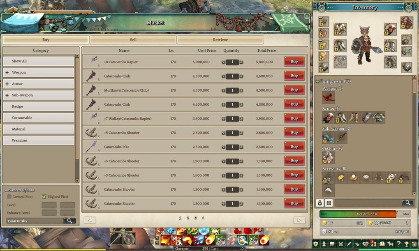Increase quantity for Catacombs Pike
The height and width of the screenshot is (251, 419).
coord(241,147)
